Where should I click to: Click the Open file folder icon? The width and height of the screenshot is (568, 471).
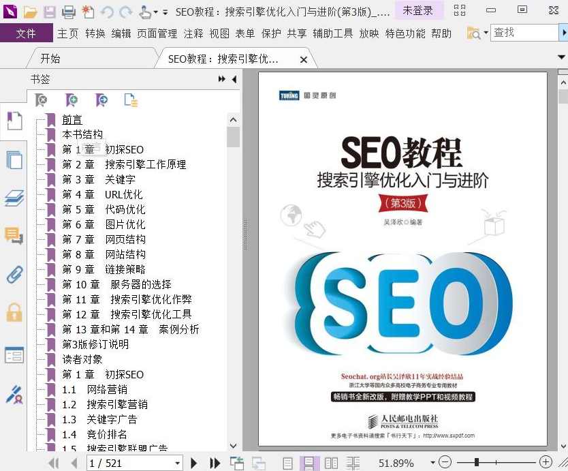[x=29, y=12]
